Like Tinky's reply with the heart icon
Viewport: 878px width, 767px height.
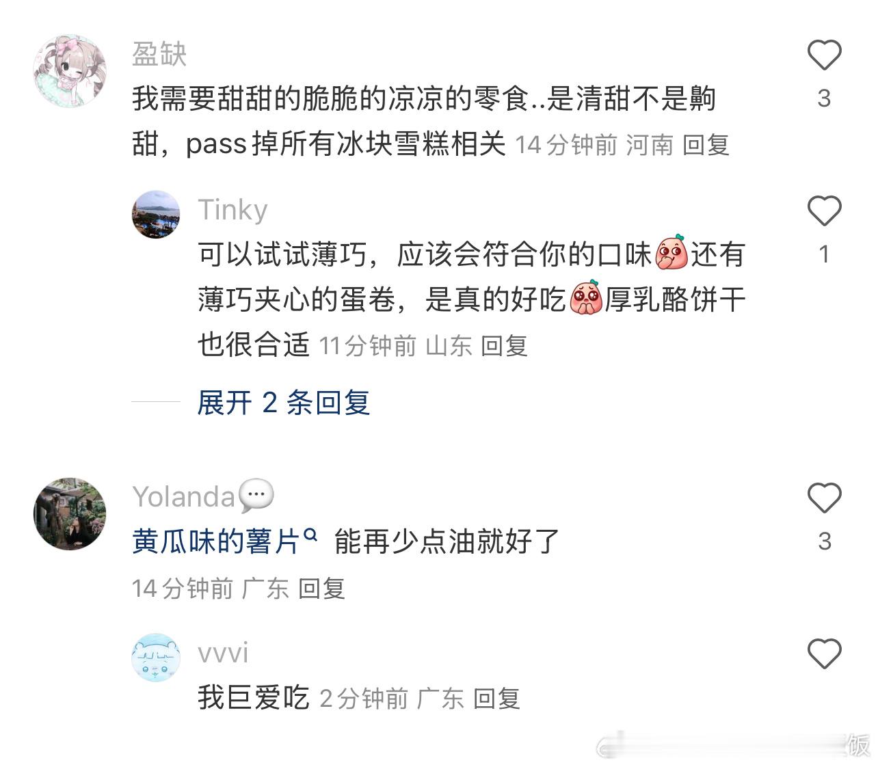click(824, 211)
